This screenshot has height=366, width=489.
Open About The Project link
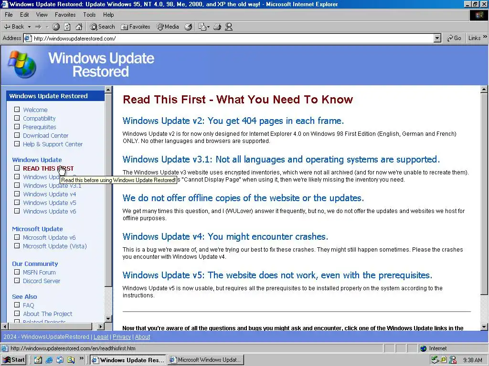48,314
